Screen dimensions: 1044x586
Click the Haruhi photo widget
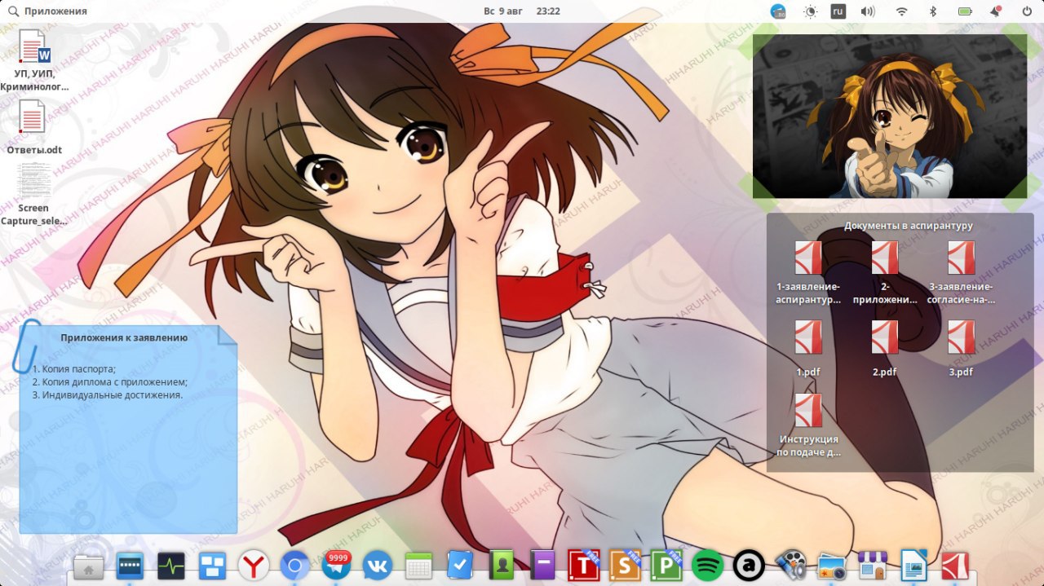[889, 116]
